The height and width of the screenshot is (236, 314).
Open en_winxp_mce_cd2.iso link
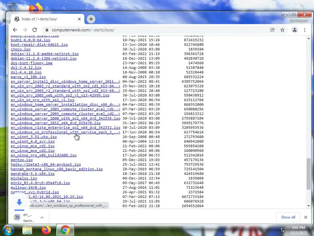tap(33, 151)
